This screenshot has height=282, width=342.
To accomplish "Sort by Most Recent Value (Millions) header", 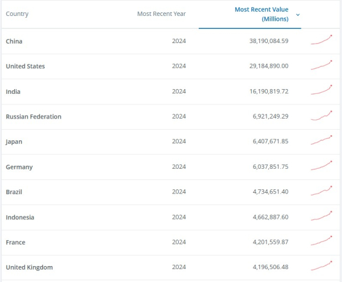I will [262, 14].
